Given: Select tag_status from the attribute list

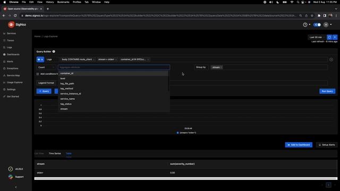Looking at the screenshot, I should pyautogui.click(x=113, y=104).
